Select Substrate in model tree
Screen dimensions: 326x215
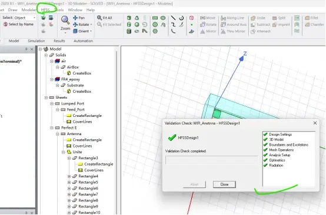tap(75, 85)
